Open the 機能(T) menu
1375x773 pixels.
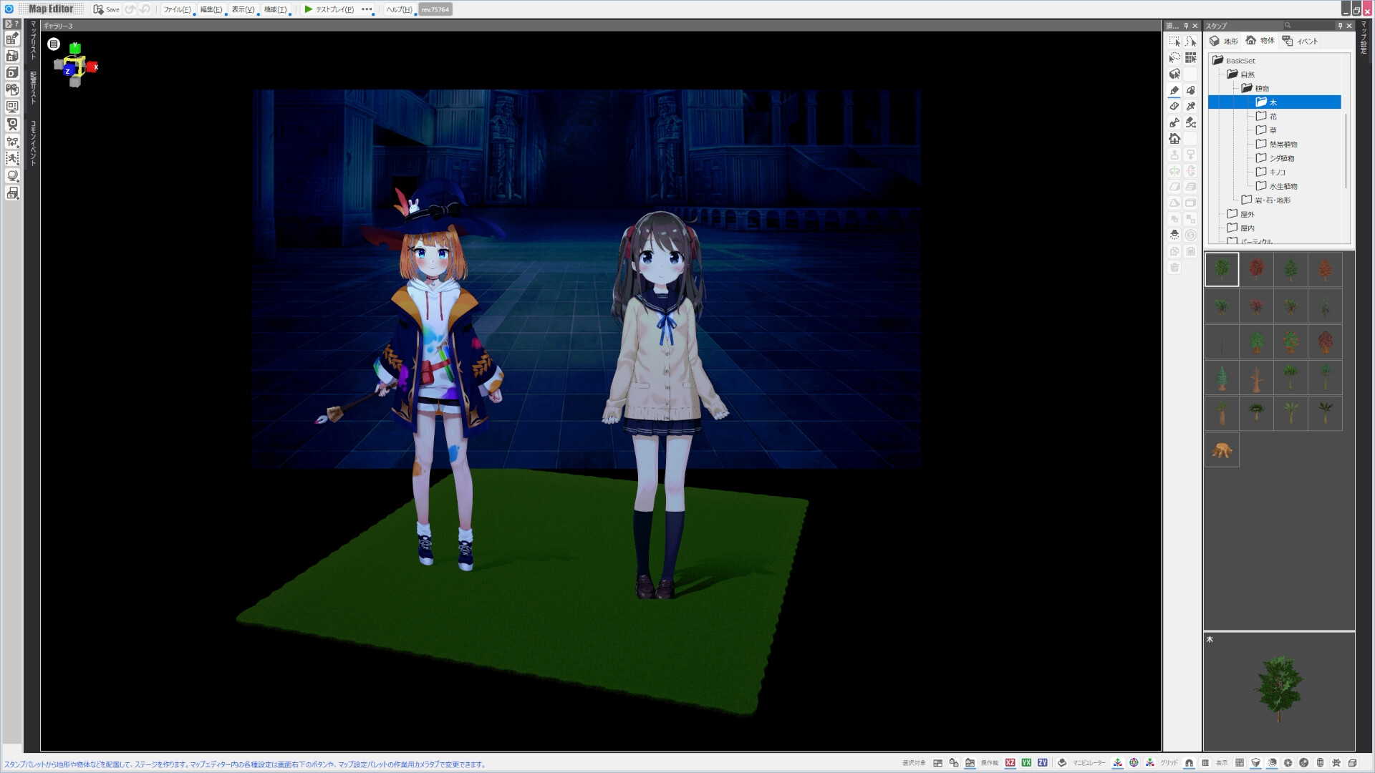tap(275, 9)
